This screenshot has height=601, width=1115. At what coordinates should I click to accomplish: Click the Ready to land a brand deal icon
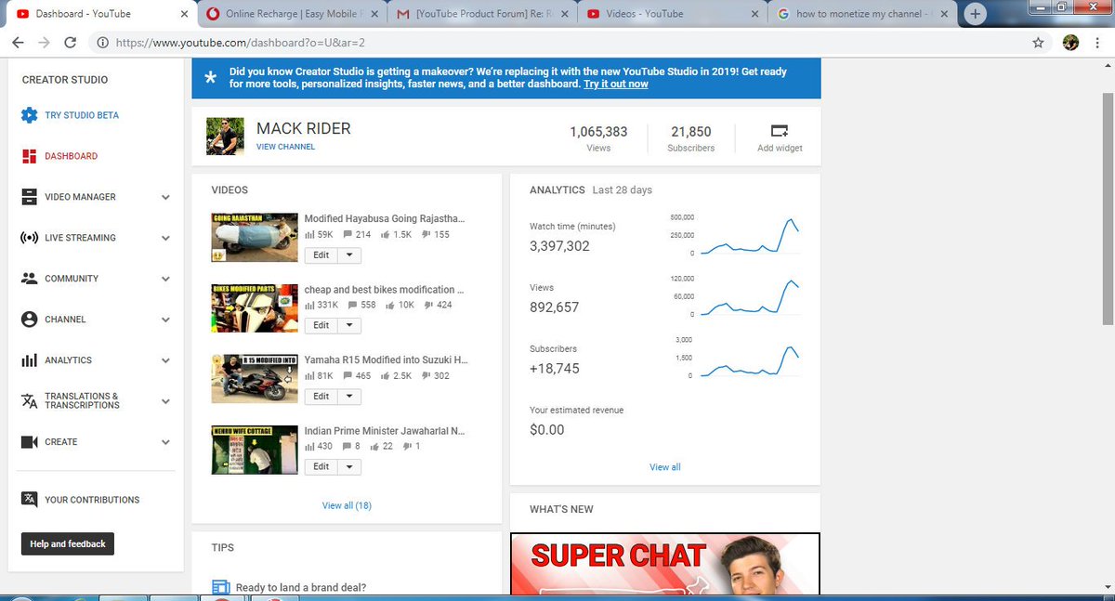click(x=220, y=587)
